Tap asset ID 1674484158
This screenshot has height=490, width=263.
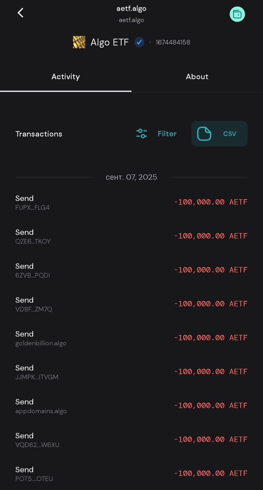click(173, 42)
